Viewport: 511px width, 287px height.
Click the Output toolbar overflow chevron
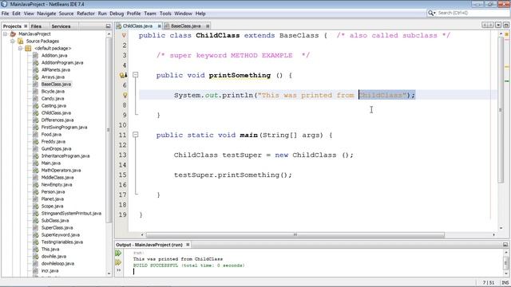point(119,270)
